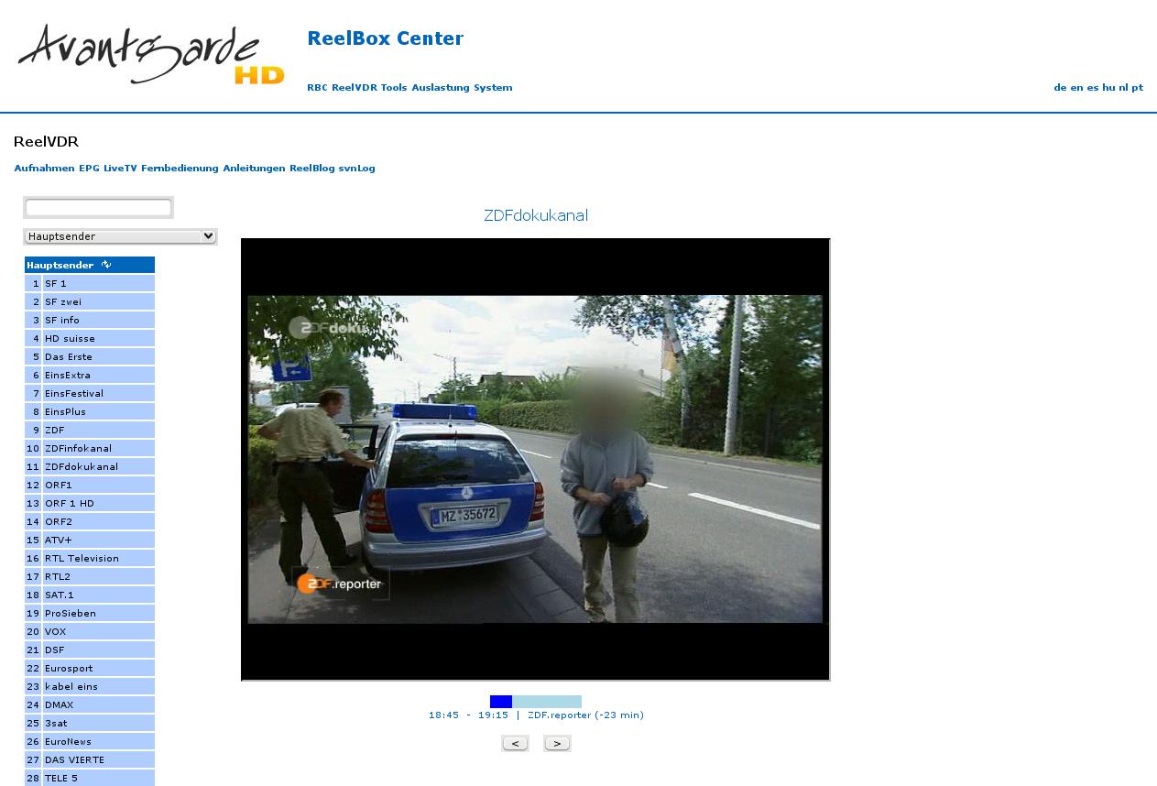Open the Fernbedienung submenu link
This screenshot has width=1157, height=786.
(x=180, y=169)
